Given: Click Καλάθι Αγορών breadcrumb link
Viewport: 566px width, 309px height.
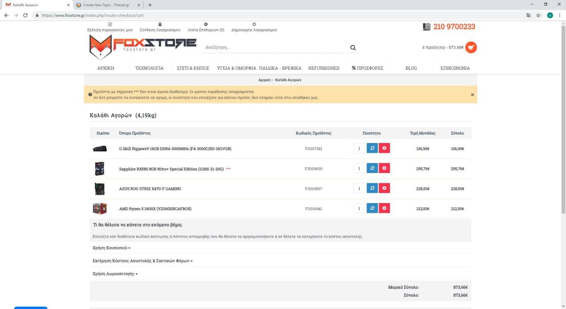Looking at the screenshot, I should tap(288, 80).
